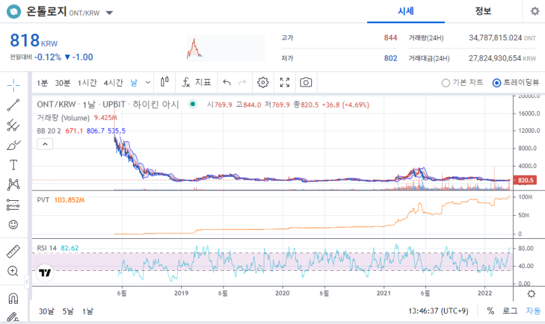Expand the time interval dropdown chevron
This screenshot has width=545, height=324.
[148, 82]
